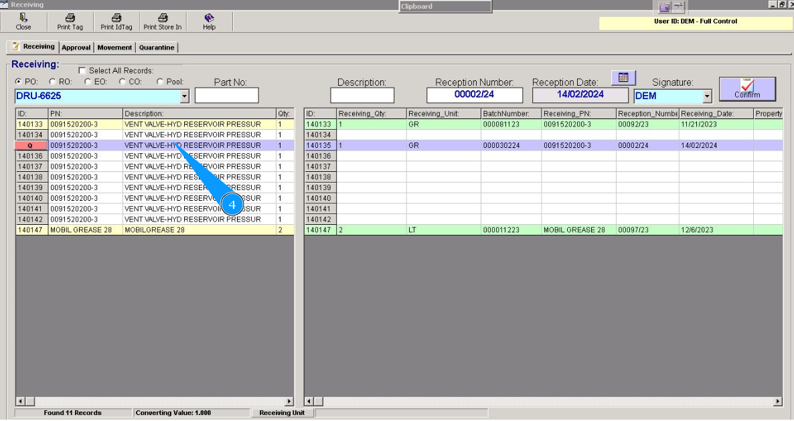This screenshot has height=421, width=794.
Task: Select the EO radio button
Action: coord(87,82)
